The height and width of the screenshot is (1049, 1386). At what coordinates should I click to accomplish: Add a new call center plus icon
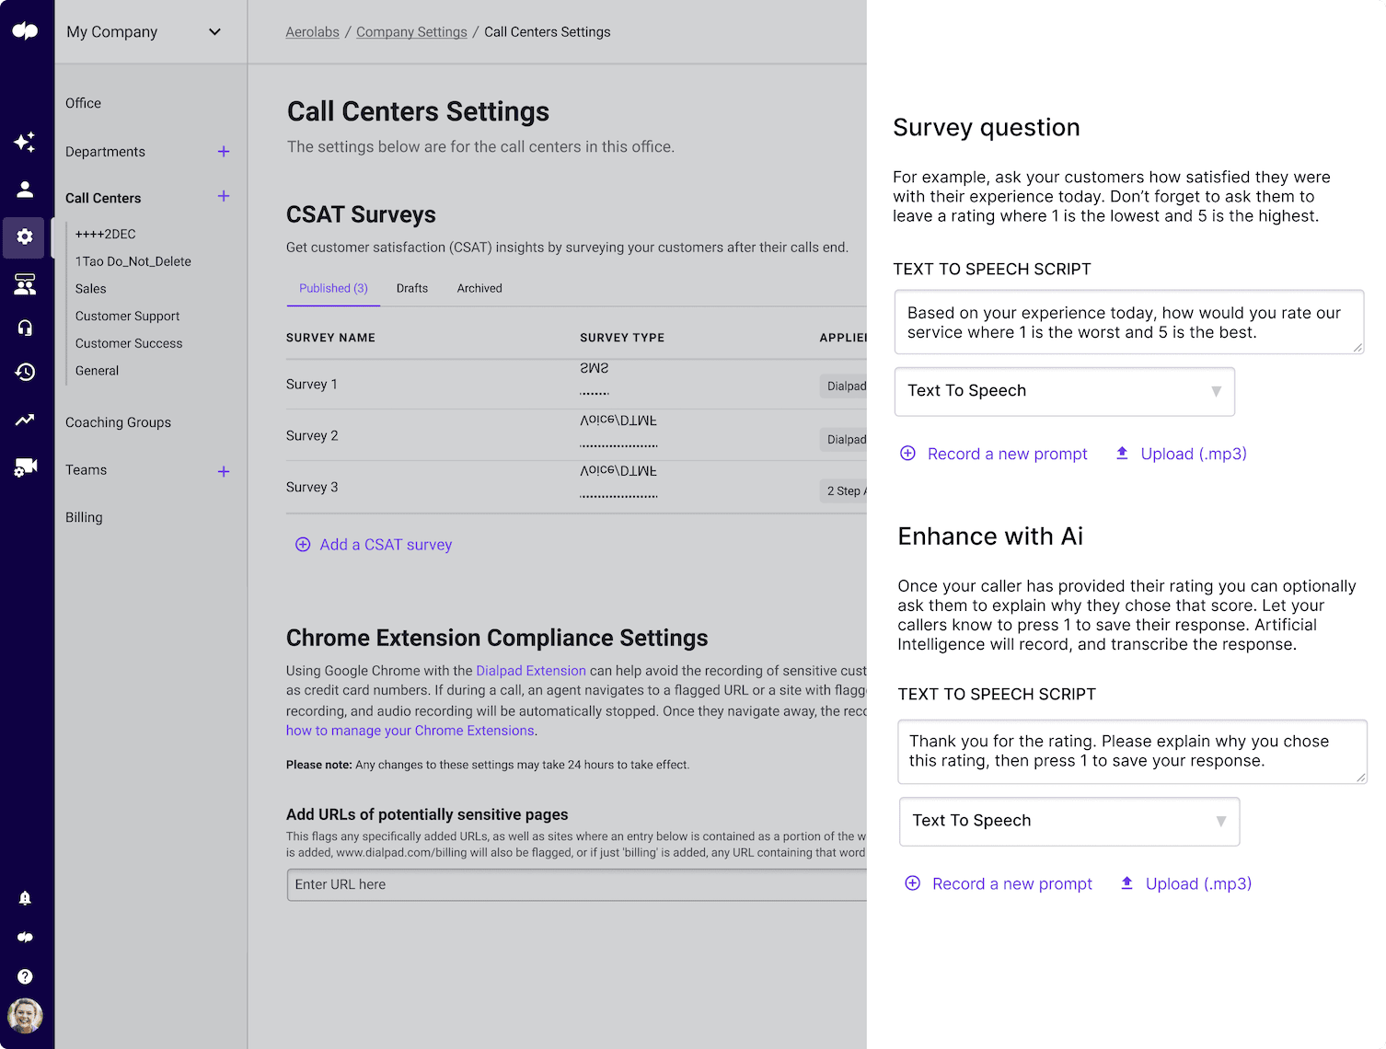click(x=224, y=196)
